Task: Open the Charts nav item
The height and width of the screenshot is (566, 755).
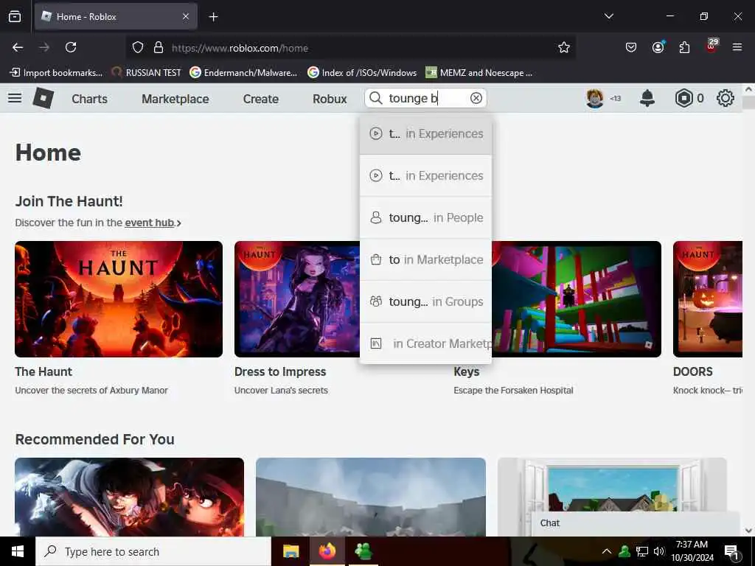Action: 89,99
